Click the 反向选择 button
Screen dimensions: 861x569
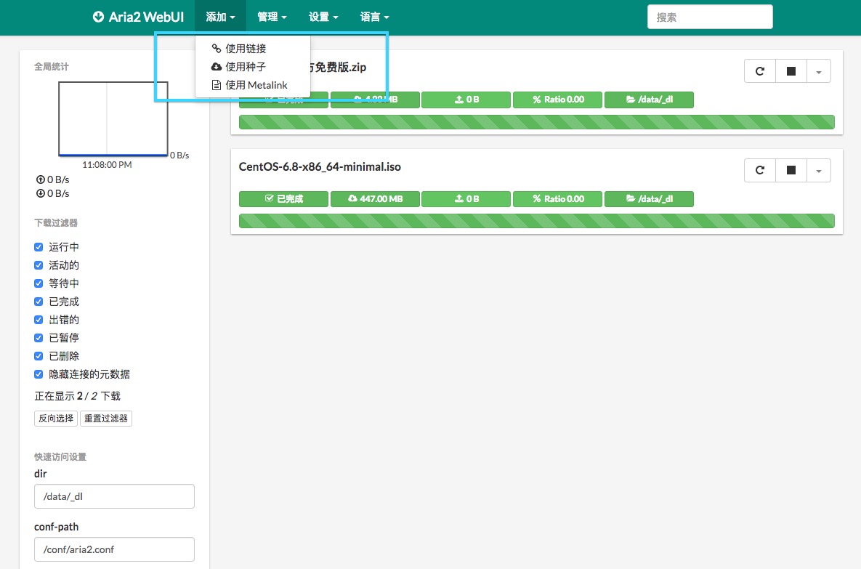pyautogui.click(x=56, y=419)
